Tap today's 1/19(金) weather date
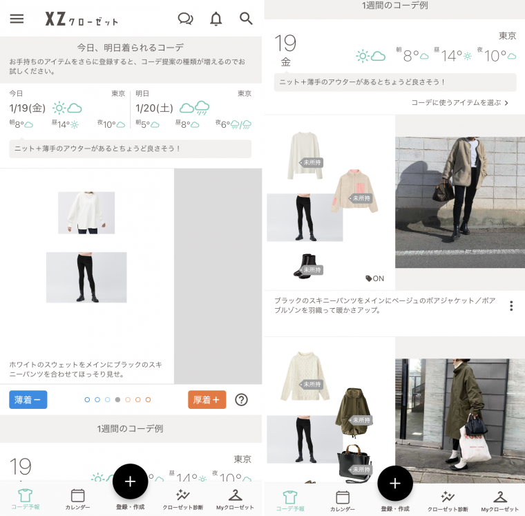This screenshot has width=525, height=516. 28,108
